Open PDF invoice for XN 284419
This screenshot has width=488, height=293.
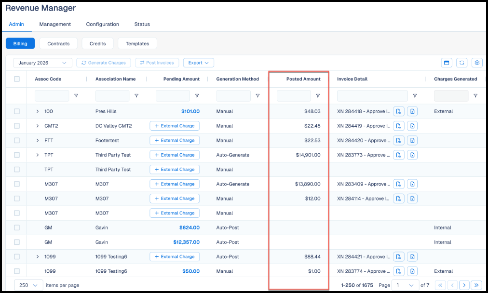point(399,126)
